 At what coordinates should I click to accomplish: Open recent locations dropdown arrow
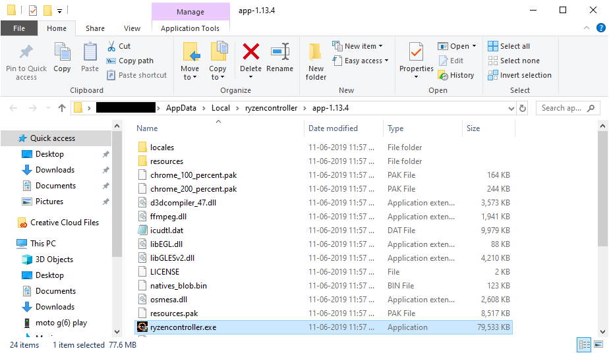click(48, 108)
